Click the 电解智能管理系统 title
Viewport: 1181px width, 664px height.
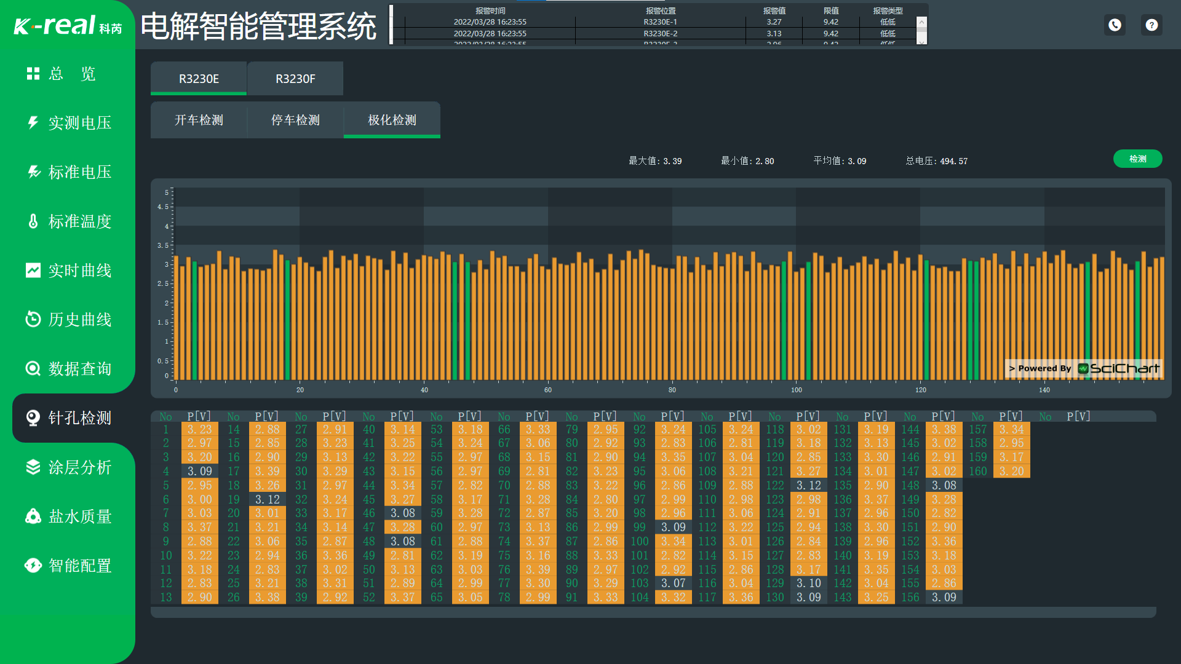pos(258,26)
